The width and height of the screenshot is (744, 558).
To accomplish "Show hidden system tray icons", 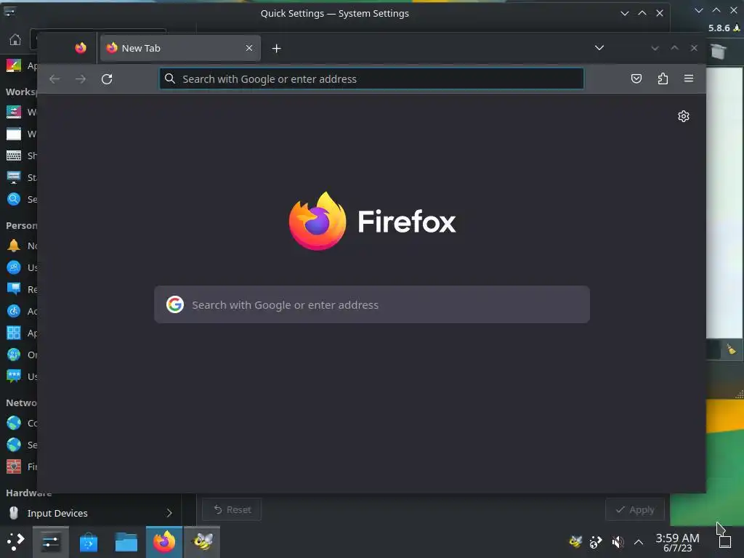I will [x=639, y=542].
